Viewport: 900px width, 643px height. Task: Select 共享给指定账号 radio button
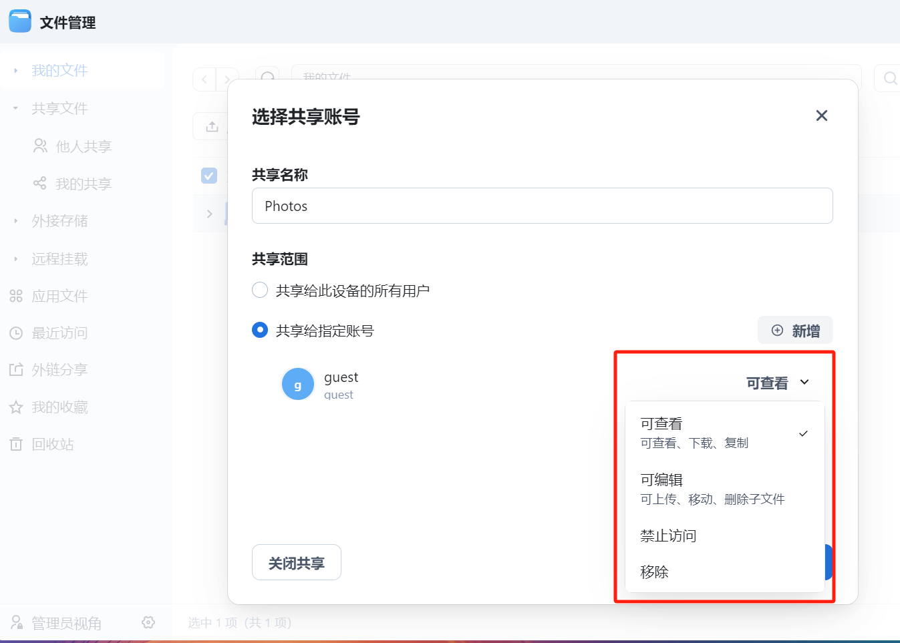click(x=260, y=330)
